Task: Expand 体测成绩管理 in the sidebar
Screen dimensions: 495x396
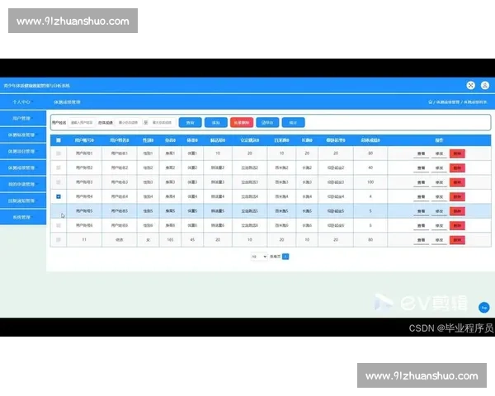Action: coord(23,167)
